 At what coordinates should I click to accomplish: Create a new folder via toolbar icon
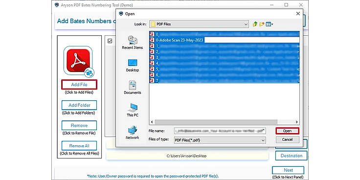click(262, 24)
